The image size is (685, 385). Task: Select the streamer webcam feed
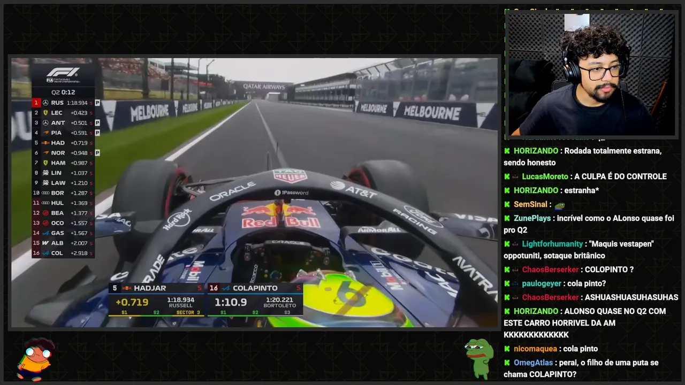(591, 74)
